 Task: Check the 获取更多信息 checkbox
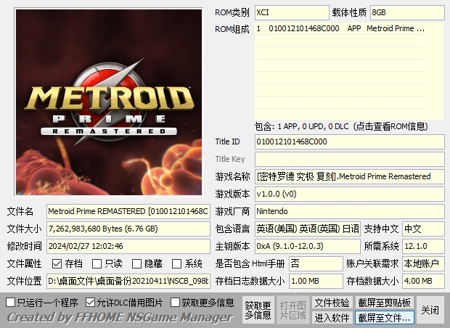pyautogui.click(x=175, y=302)
